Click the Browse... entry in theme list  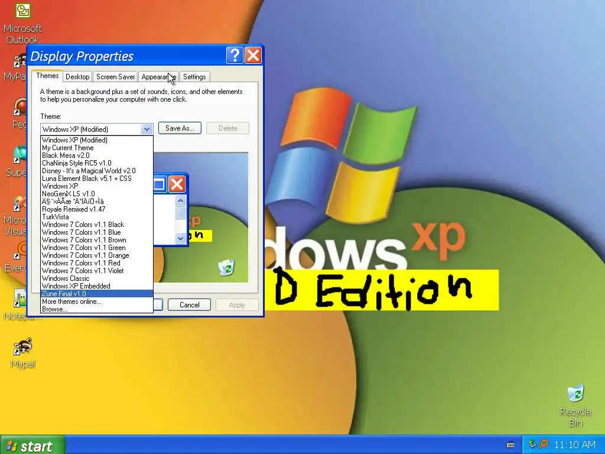[97, 309]
